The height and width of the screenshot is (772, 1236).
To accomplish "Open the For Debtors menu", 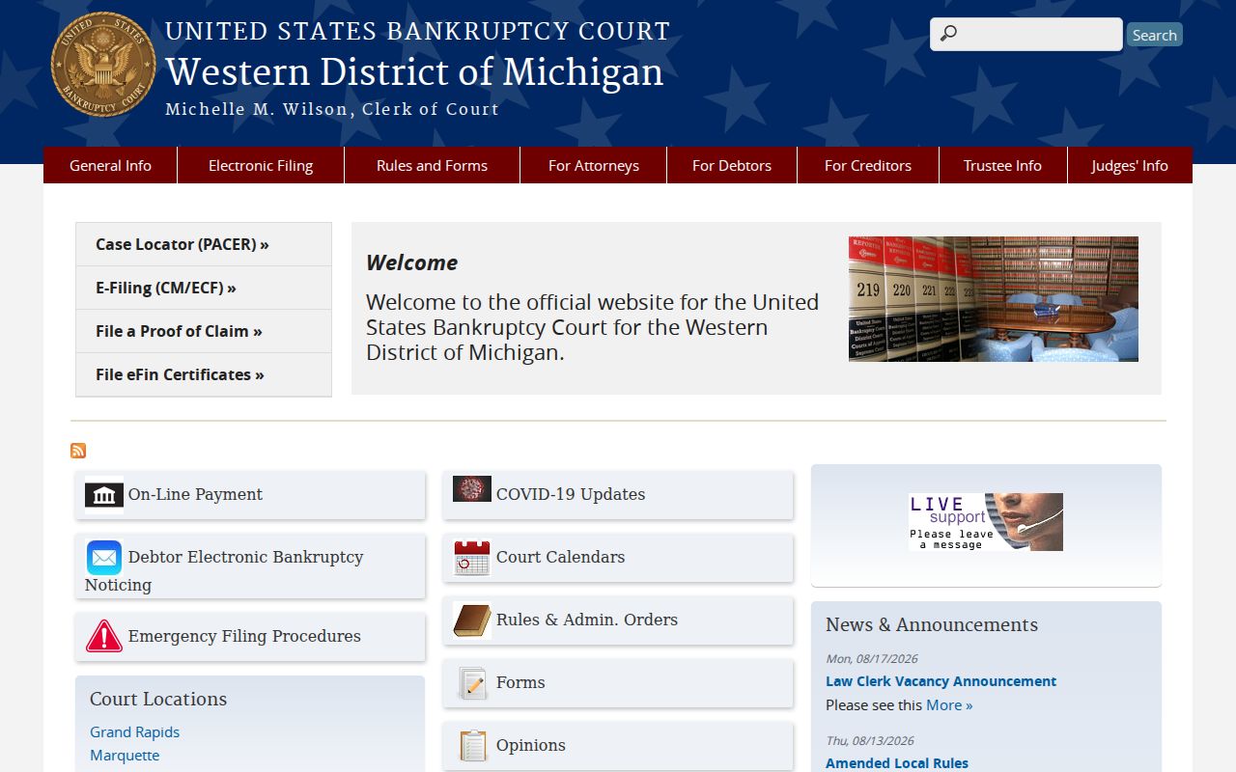I will (x=732, y=165).
